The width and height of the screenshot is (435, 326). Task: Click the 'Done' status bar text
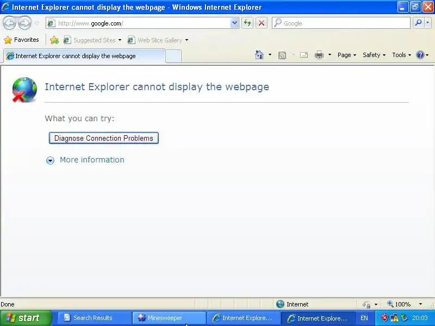[x=8, y=304]
